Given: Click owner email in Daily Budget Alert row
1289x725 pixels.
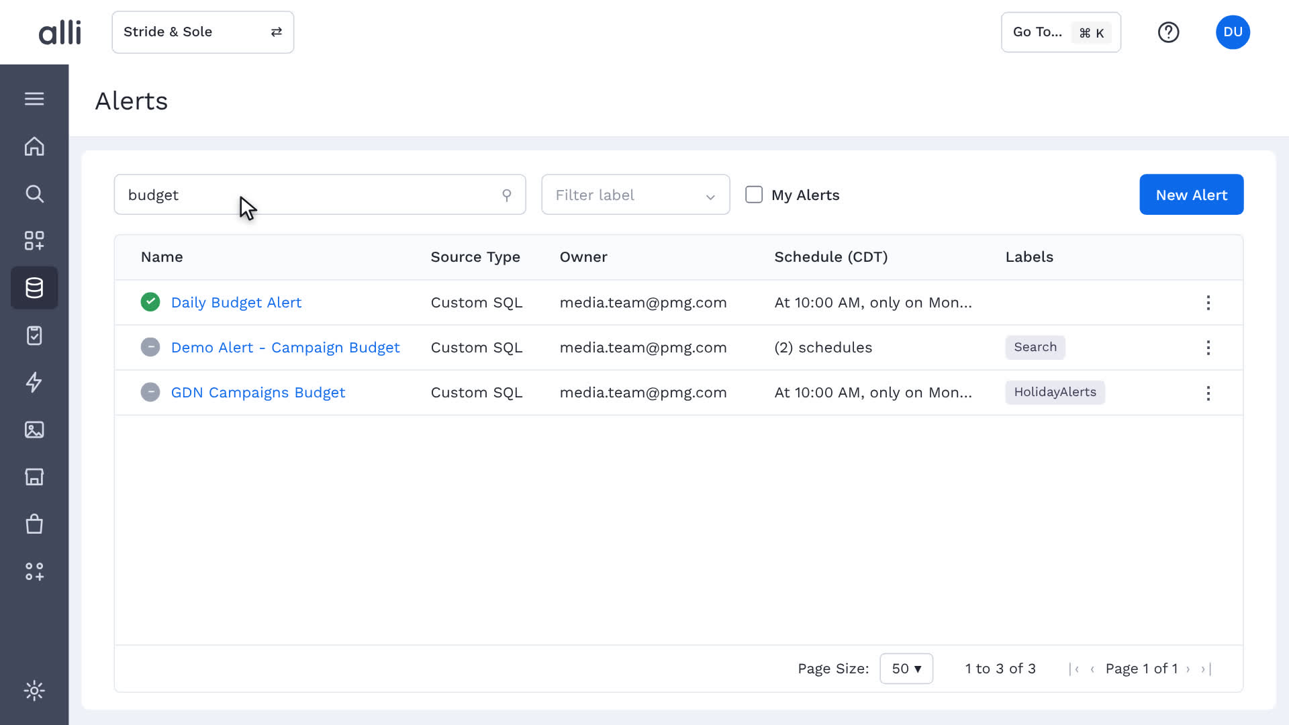Looking at the screenshot, I should 643,303.
